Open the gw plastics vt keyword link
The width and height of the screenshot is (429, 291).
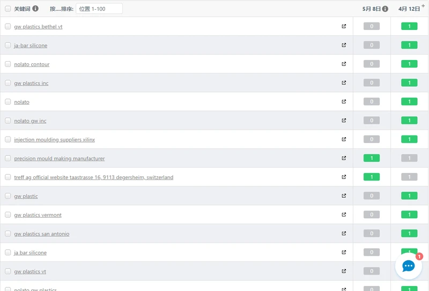pyautogui.click(x=30, y=272)
